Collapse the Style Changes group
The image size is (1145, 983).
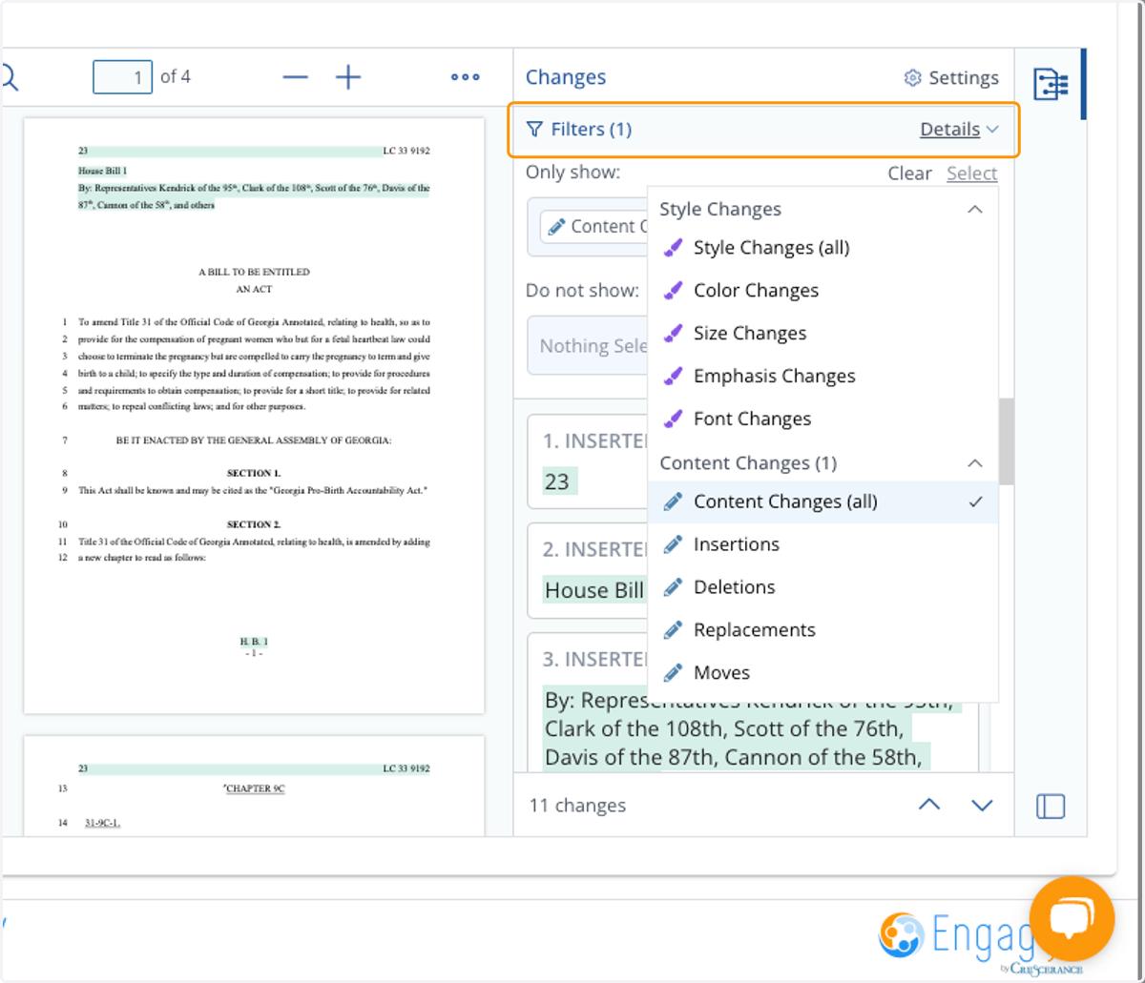click(x=974, y=210)
